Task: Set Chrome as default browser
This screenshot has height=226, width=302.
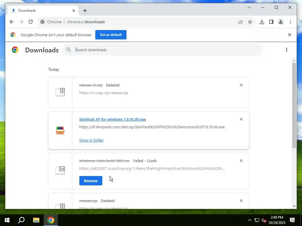Action: pyautogui.click(x=111, y=35)
